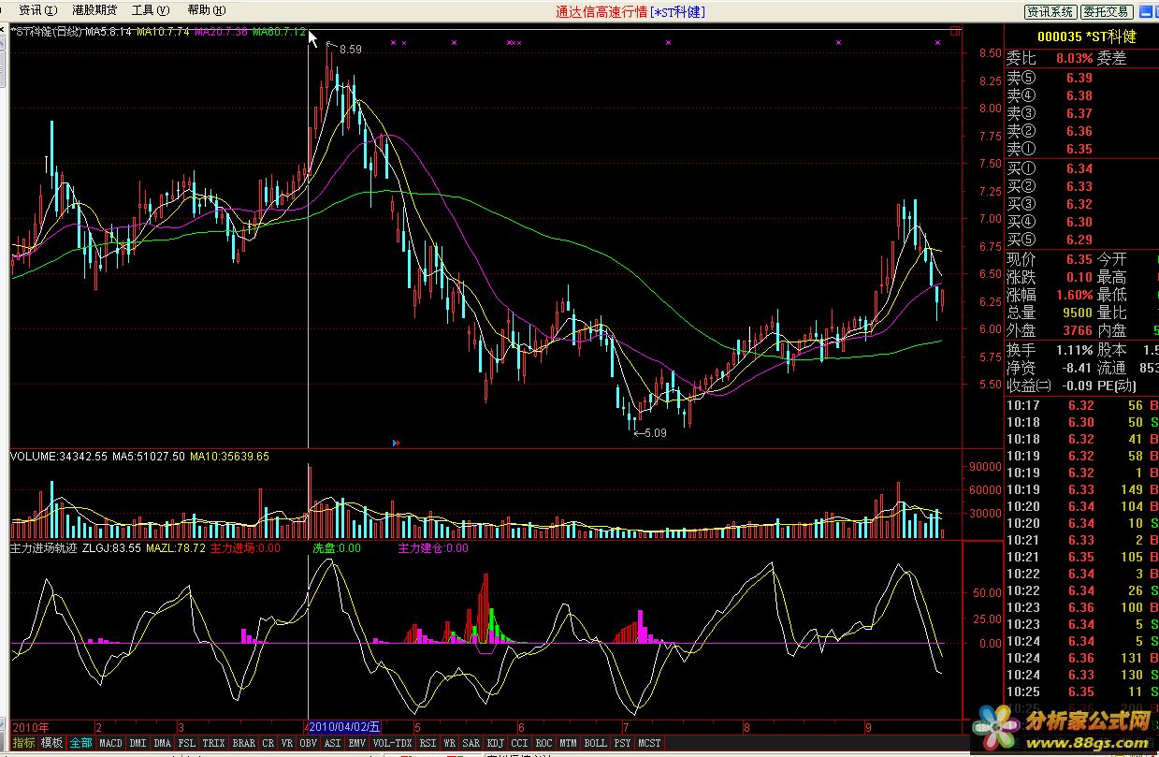The image size is (1159, 757).
Task: Click the 10:19 tick row with volume 149
Action: coord(1081,489)
